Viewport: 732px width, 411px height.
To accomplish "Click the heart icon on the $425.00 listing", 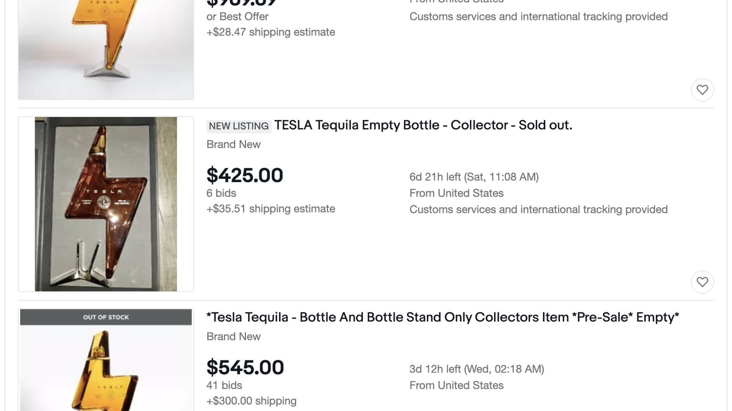I will click(x=702, y=282).
